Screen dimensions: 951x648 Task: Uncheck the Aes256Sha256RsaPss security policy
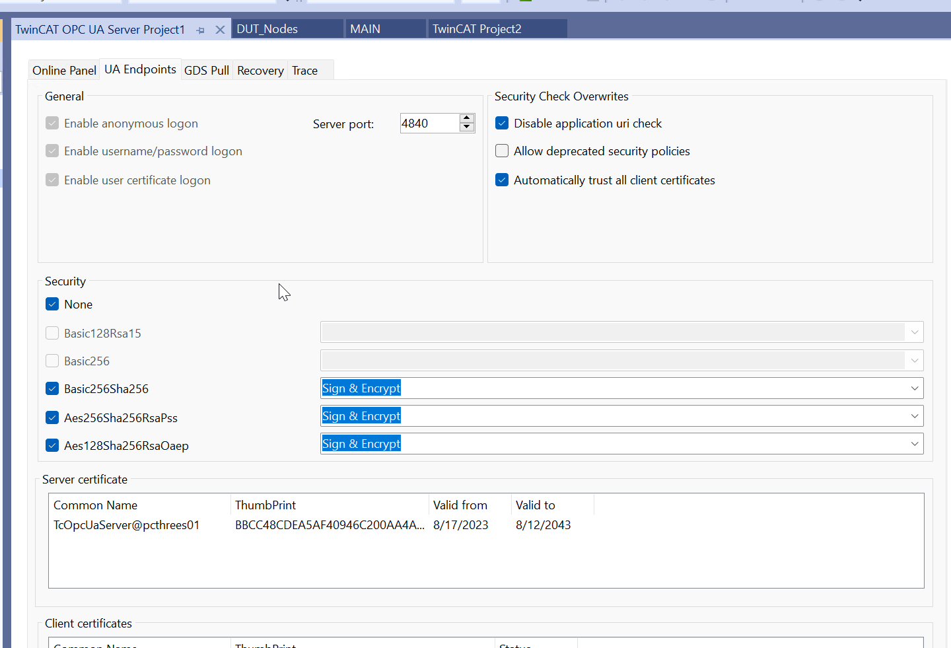(52, 418)
